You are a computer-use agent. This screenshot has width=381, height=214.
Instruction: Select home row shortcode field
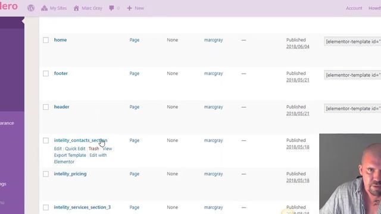pos(352,42)
